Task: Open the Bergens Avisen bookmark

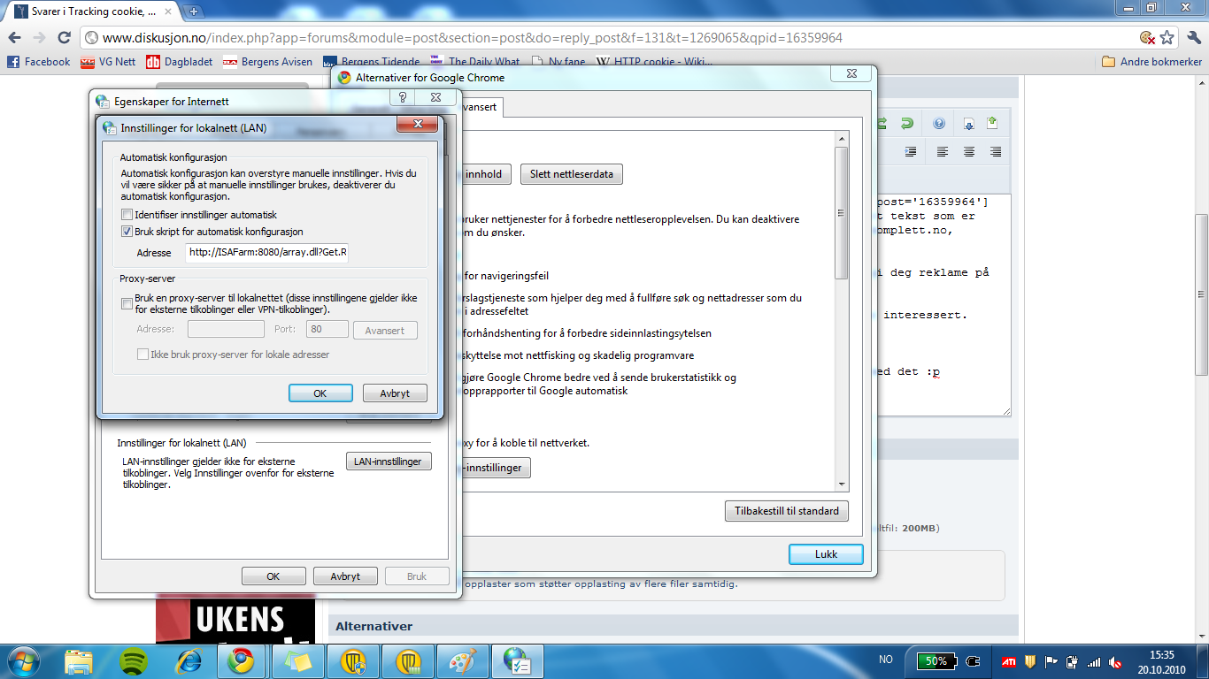Action: 267,62
